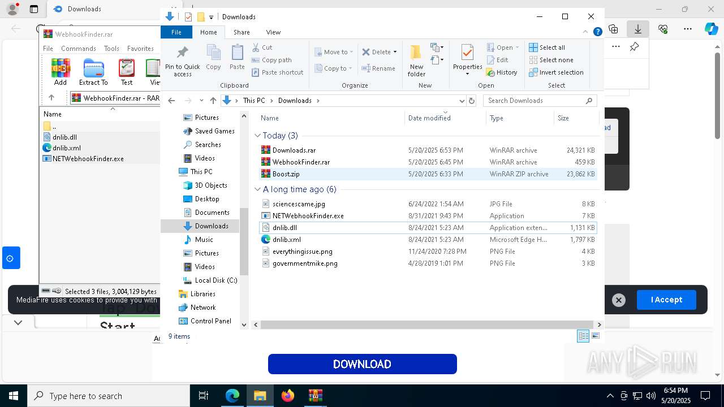
Task: Click Copy path in ribbon
Action: pos(271,60)
